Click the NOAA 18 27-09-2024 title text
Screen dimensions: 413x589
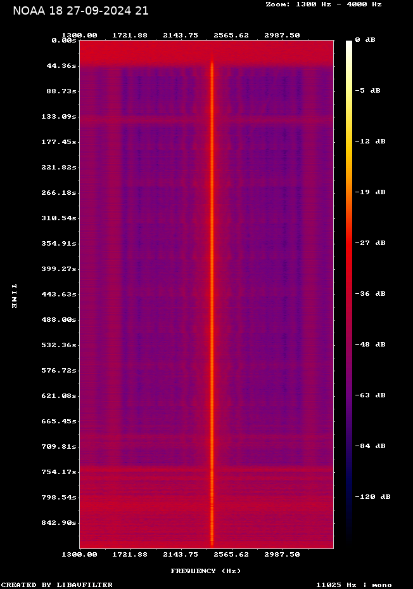[80, 11]
